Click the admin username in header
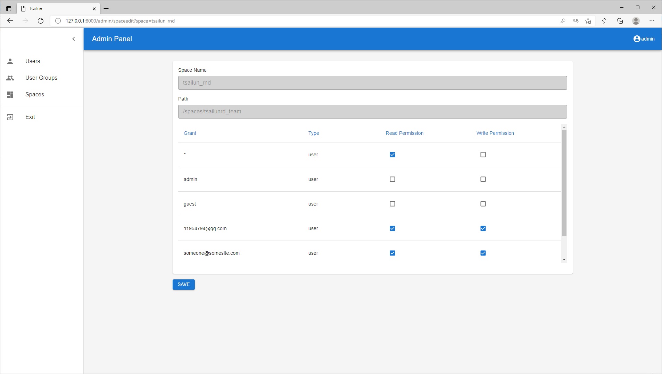This screenshot has height=374, width=662. pyautogui.click(x=648, y=39)
